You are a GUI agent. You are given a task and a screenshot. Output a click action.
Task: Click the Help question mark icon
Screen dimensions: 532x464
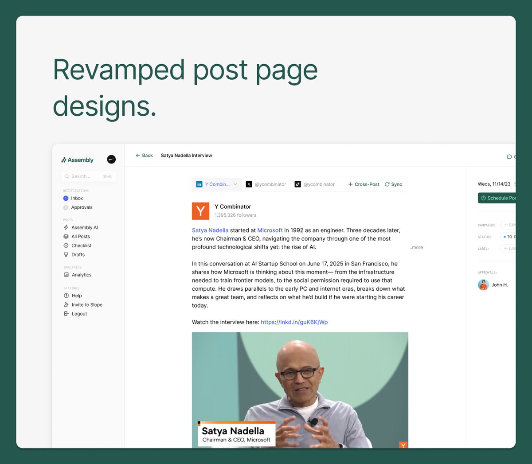click(66, 296)
